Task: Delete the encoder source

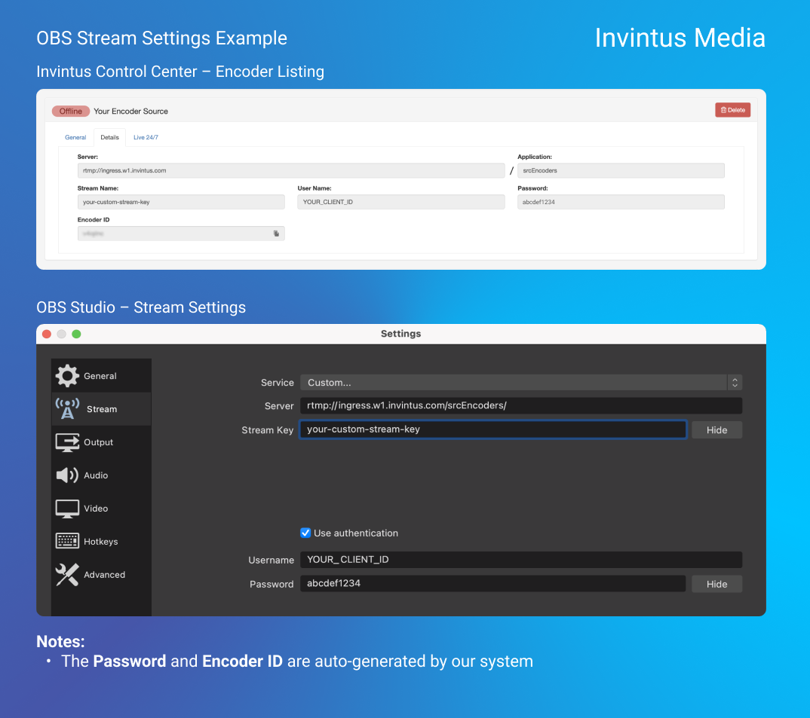Action: pos(732,110)
